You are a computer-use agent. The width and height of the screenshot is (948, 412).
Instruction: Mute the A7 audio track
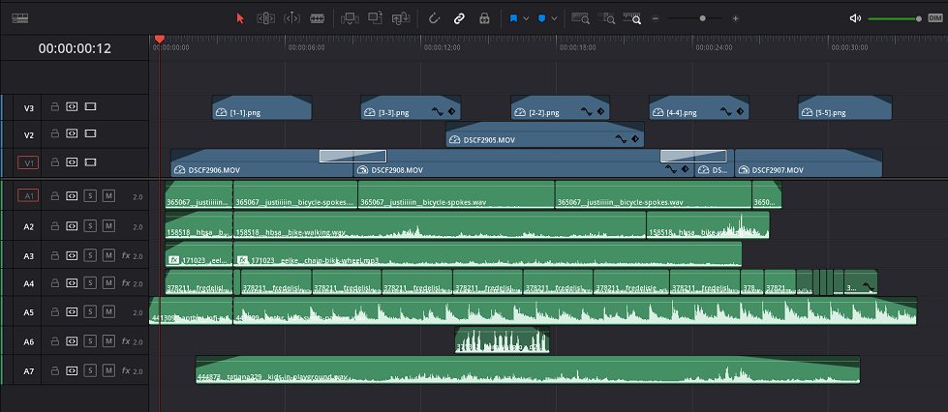click(x=108, y=370)
